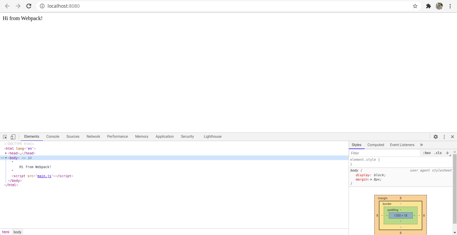457x235 pixels.
Task: Go back to the previous page
Action: click(7, 6)
